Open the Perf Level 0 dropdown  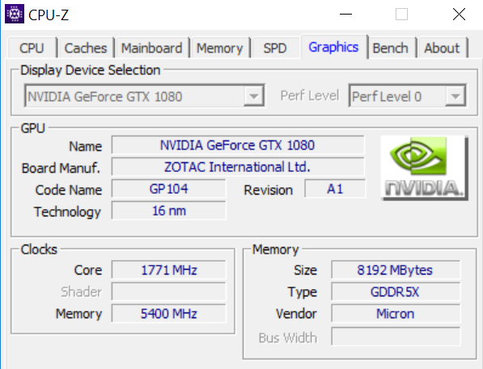[x=408, y=96]
